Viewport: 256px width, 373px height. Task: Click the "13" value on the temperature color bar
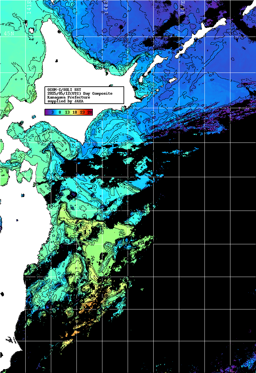[67, 112]
